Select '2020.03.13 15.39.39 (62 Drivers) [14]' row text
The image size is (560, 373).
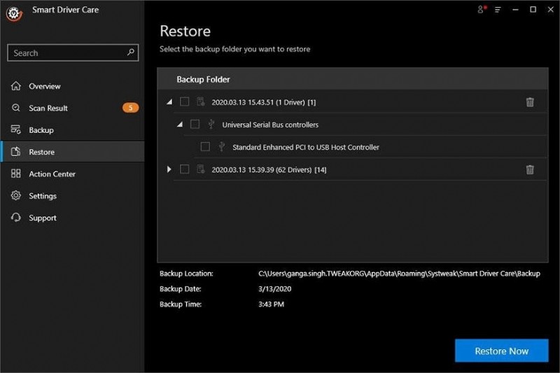click(x=269, y=170)
